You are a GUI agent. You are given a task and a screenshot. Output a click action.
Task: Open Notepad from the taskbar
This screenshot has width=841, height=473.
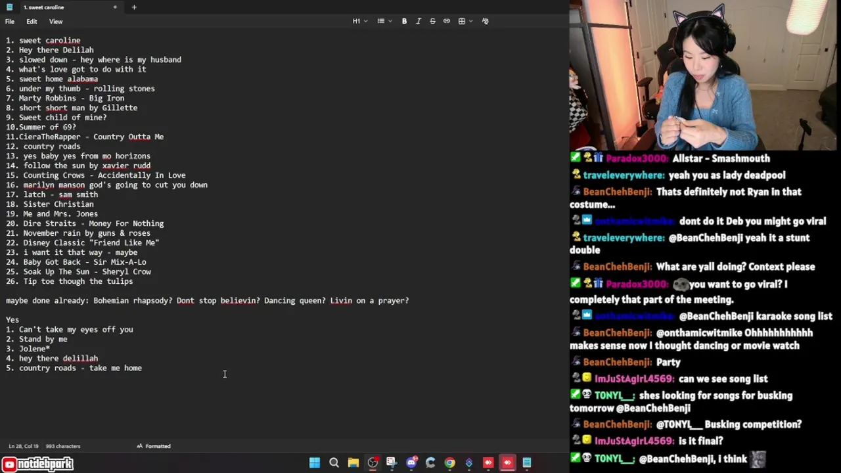coord(527,462)
